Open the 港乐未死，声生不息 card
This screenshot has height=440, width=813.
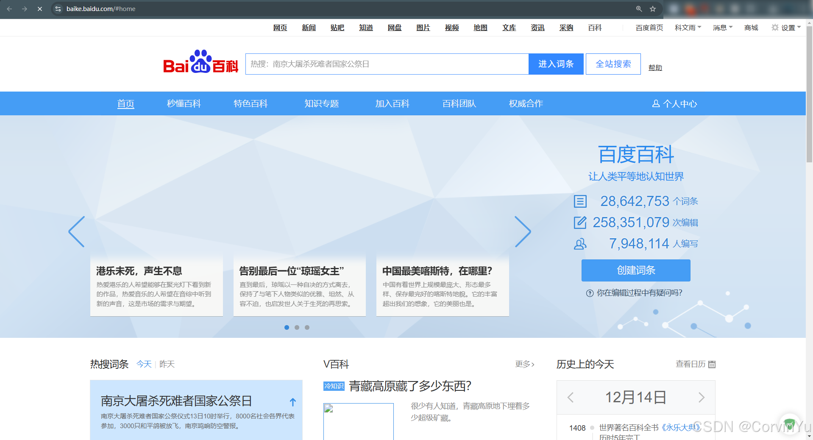tap(156, 286)
